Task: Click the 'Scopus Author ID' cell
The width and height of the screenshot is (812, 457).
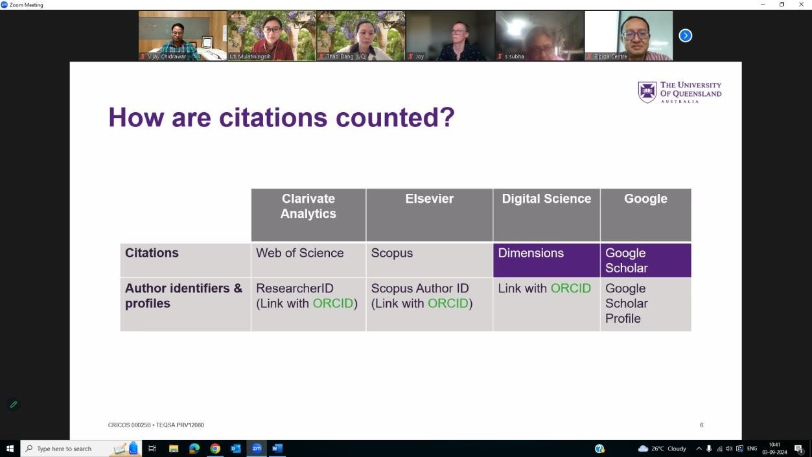Action: point(430,304)
